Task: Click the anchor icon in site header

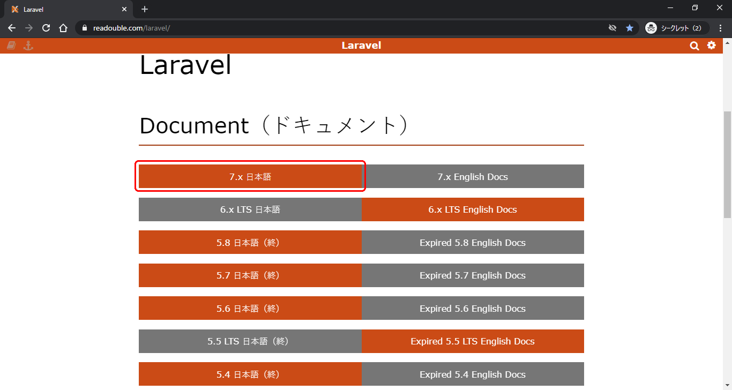Action: (28, 46)
